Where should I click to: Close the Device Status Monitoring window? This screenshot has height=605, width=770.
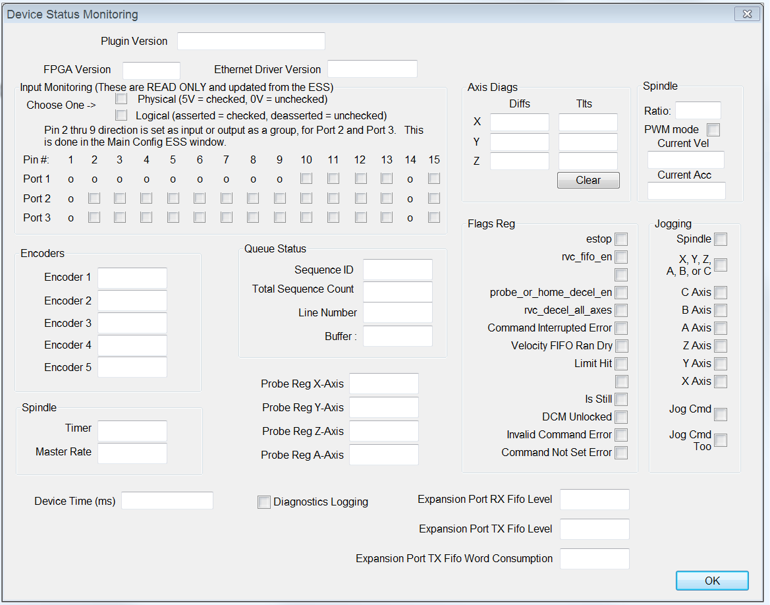click(x=746, y=14)
